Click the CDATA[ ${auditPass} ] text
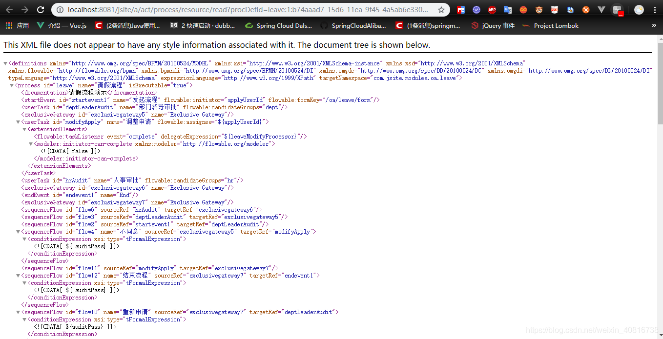Image resolution: width=663 pixels, height=339 pixels. pos(75,327)
